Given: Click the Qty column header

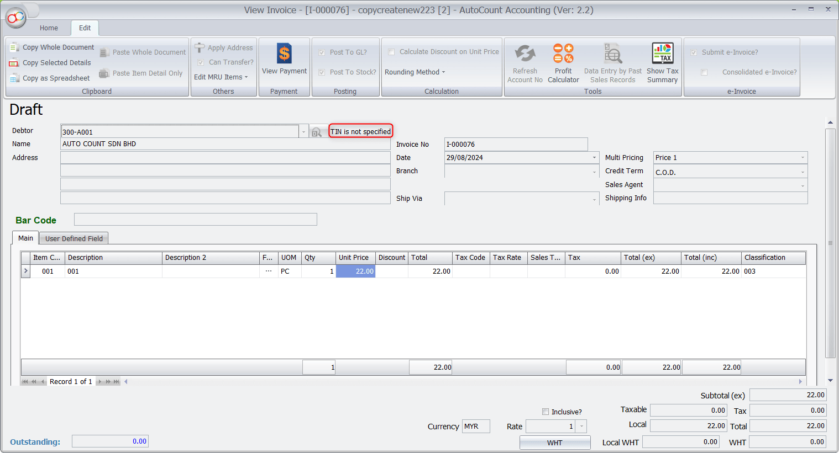Looking at the screenshot, I should 318,258.
